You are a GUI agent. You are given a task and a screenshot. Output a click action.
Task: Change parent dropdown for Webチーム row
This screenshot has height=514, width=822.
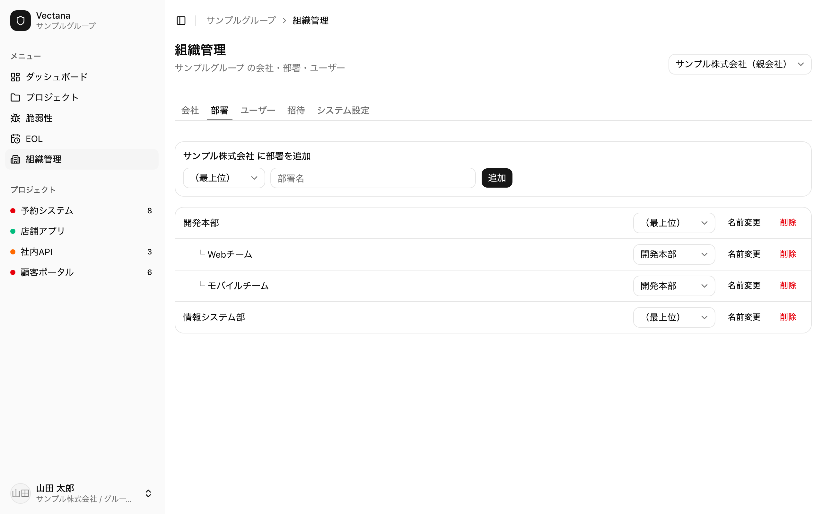[x=674, y=254]
